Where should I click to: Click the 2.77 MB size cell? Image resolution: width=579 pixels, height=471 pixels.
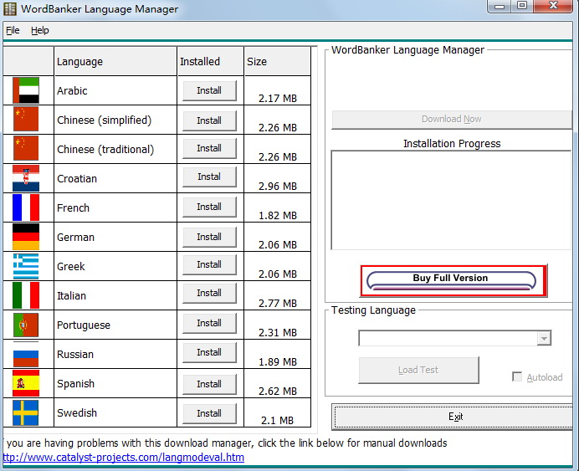[278, 295]
